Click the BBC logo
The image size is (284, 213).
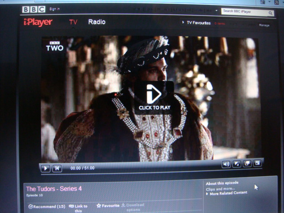(34, 9)
